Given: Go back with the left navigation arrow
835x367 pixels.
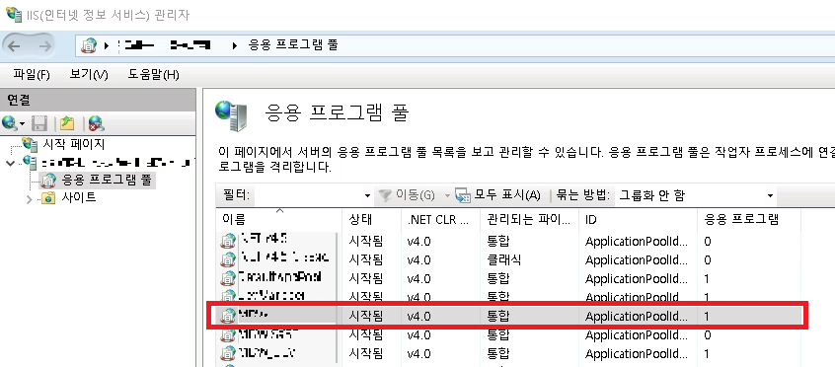Looking at the screenshot, I should [15, 45].
